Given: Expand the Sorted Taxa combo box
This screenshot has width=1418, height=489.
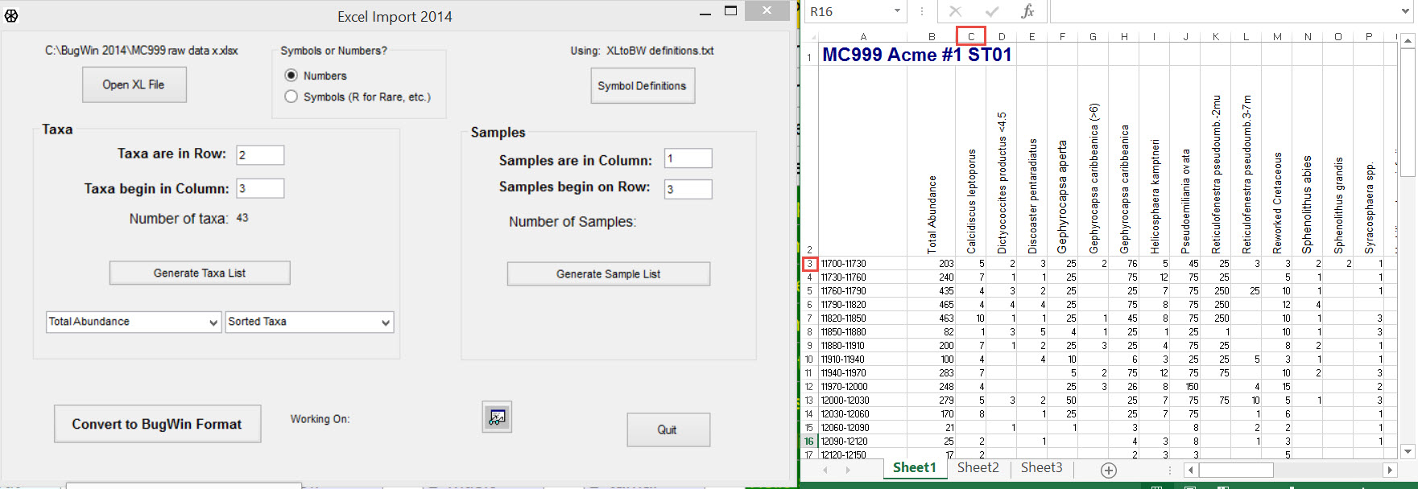Looking at the screenshot, I should (x=386, y=323).
